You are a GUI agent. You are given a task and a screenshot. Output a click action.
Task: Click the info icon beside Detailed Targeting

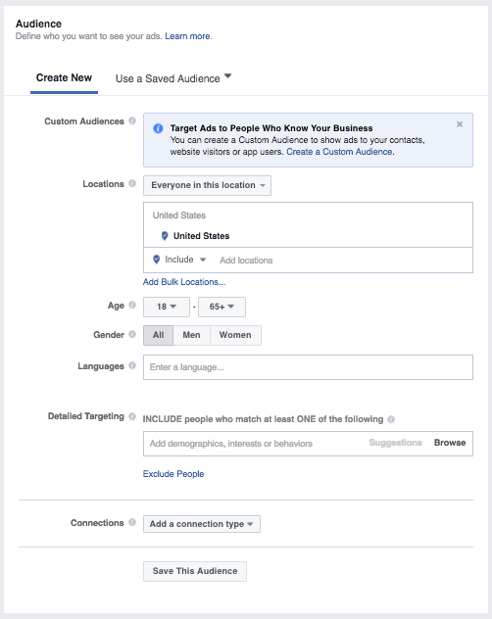[132, 416]
